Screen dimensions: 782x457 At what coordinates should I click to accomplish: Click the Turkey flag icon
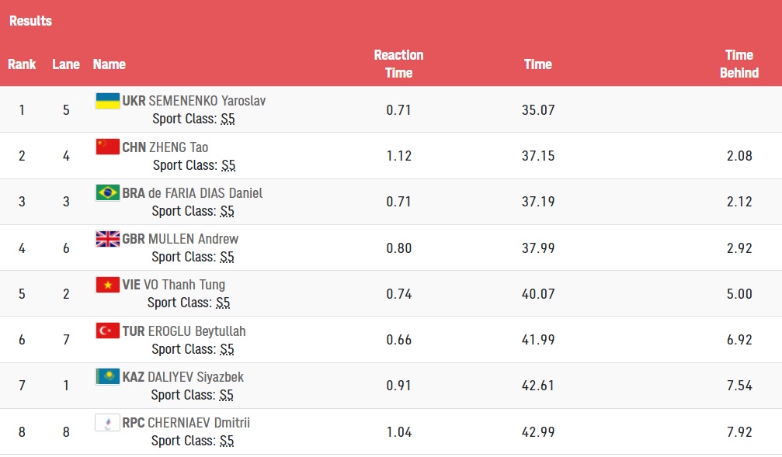tap(108, 331)
